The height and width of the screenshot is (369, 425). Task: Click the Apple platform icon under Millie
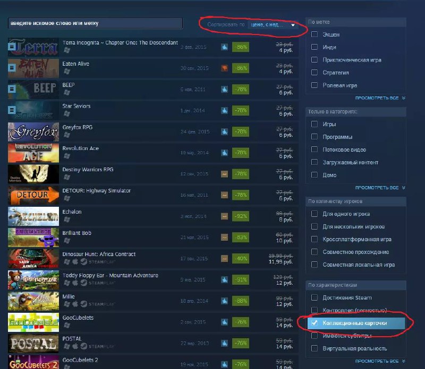point(75,304)
